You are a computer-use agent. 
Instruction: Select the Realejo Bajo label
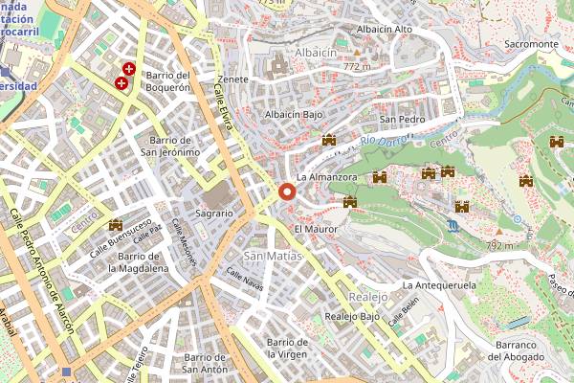click(352, 317)
